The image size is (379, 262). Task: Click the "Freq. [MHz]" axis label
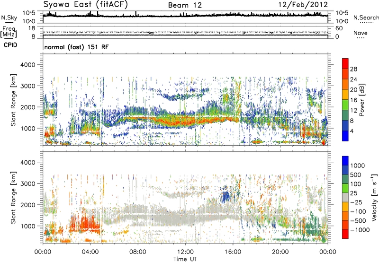9,32
